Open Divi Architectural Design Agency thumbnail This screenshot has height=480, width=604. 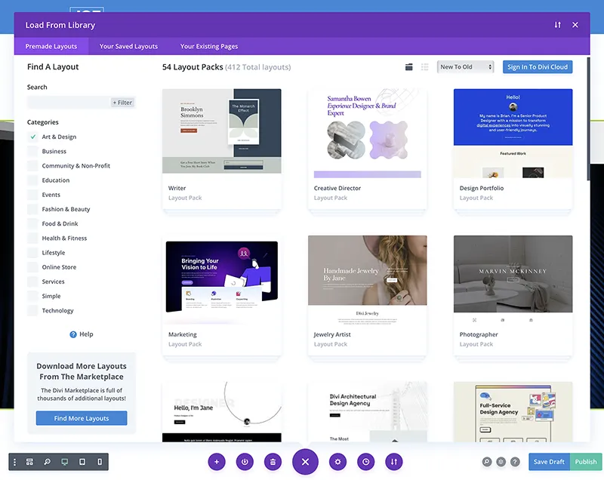click(x=368, y=411)
